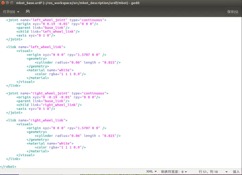Toggle the 插入 insert mode indicator
This screenshot has height=175, width=242.
coord(236,172)
